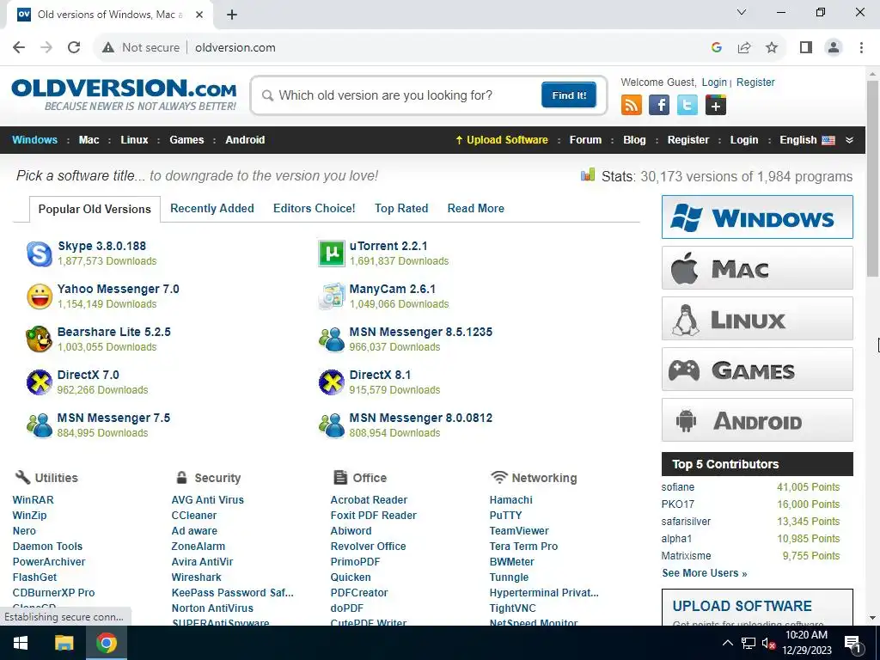
Task: Show hidden system tray icons
Action: (727, 643)
